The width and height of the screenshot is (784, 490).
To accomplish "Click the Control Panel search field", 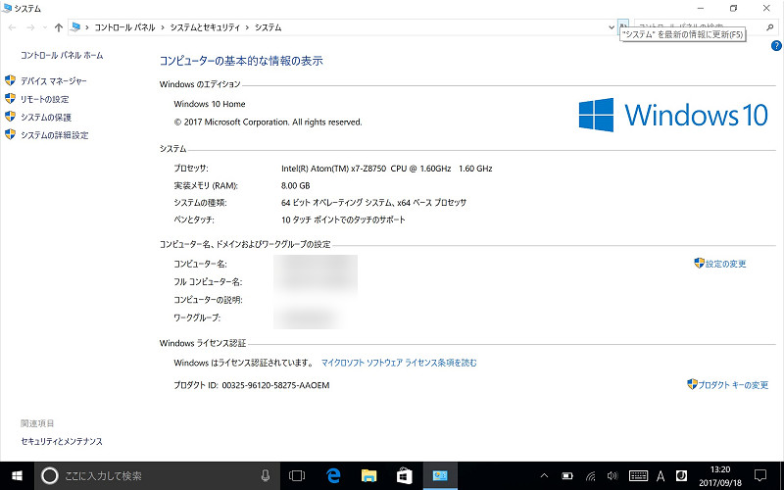I will tap(699, 27).
